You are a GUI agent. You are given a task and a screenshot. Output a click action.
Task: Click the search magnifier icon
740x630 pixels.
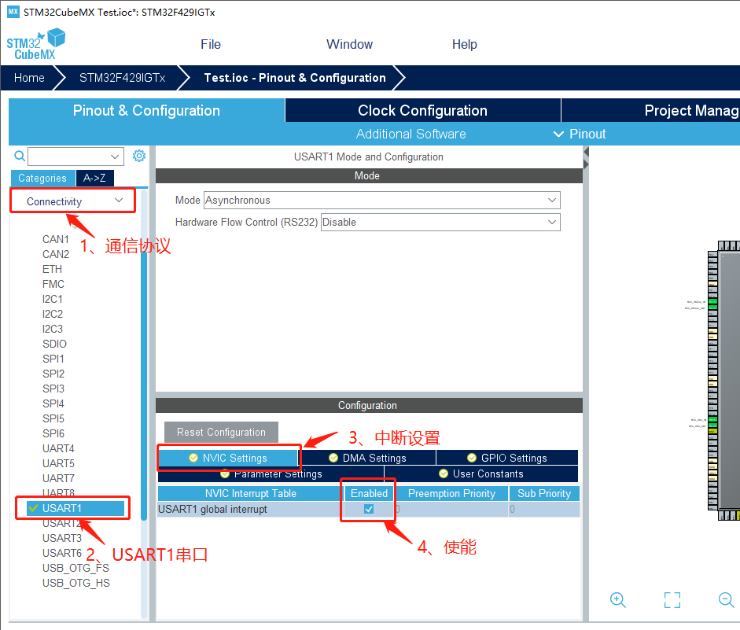point(20,156)
